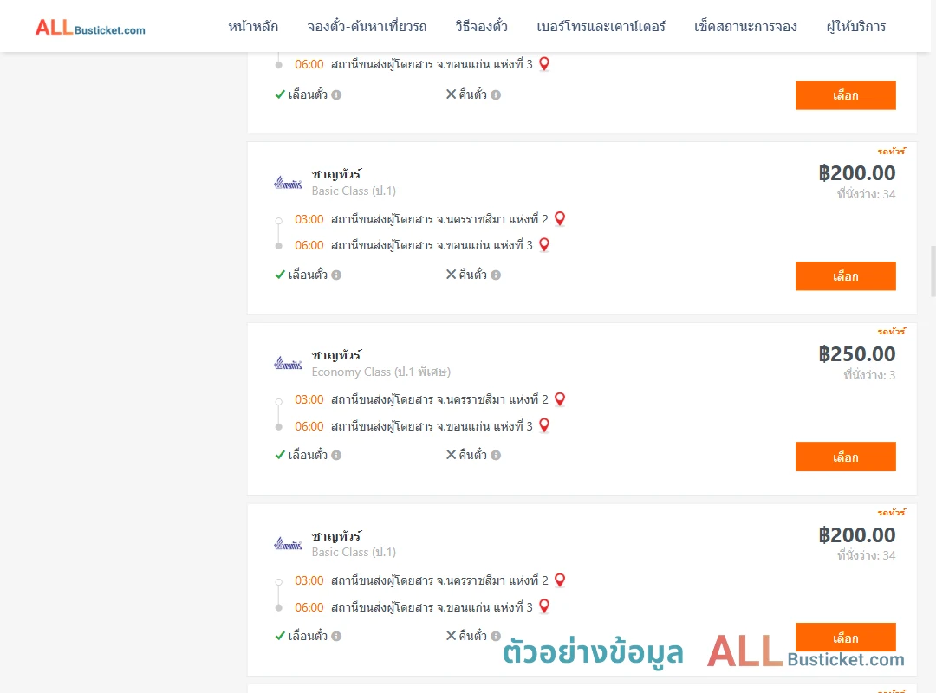Click เลือก on the topmost partially visible trip card
The image size is (936, 693).
845,95
